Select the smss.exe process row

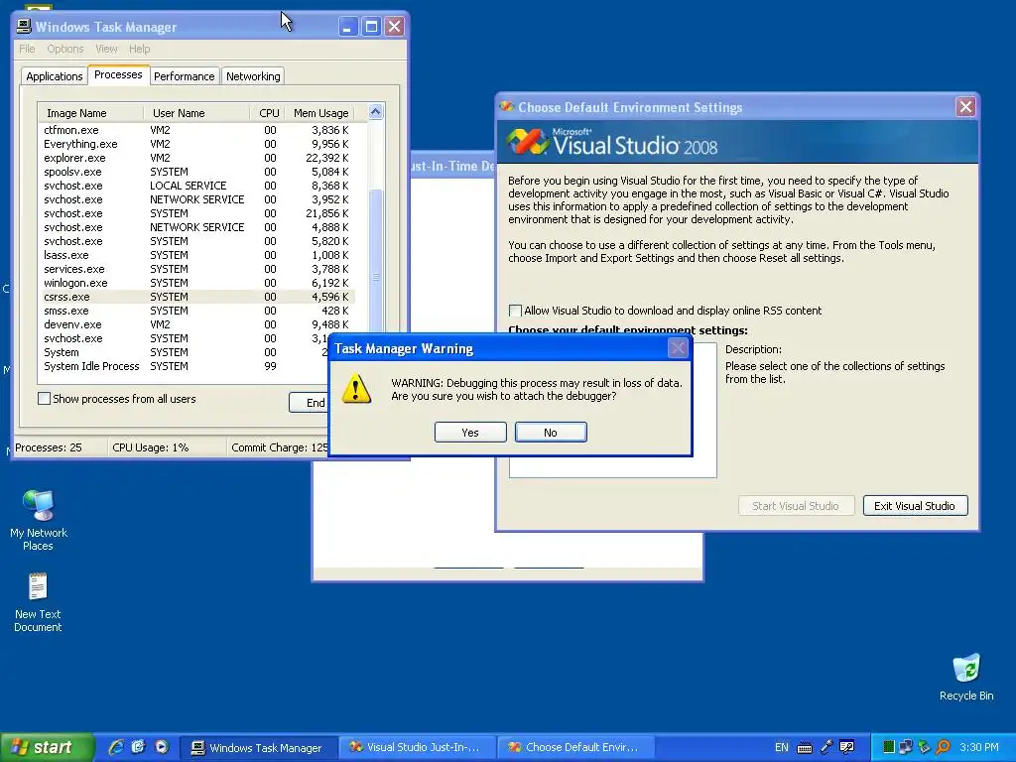point(196,311)
